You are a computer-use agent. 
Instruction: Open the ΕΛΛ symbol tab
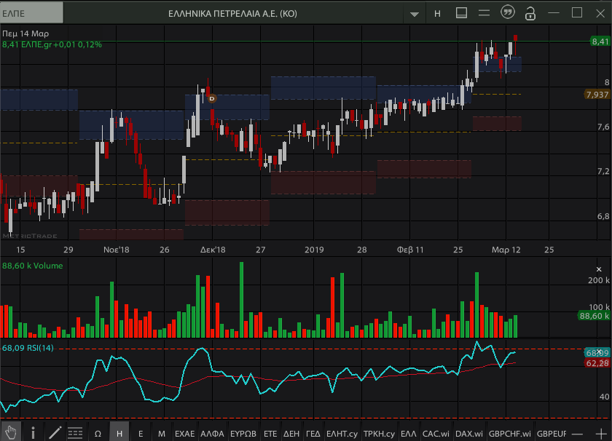click(x=409, y=434)
